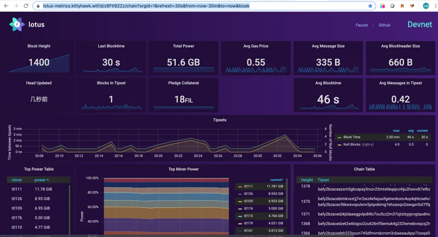Toggle t0179 series in miner legend
The height and width of the screenshot is (237, 438).
tap(248, 223)
